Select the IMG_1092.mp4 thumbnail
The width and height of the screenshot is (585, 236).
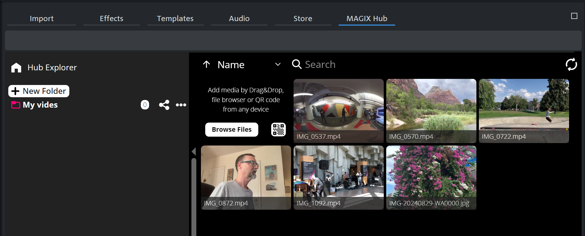tap(339, 178)
